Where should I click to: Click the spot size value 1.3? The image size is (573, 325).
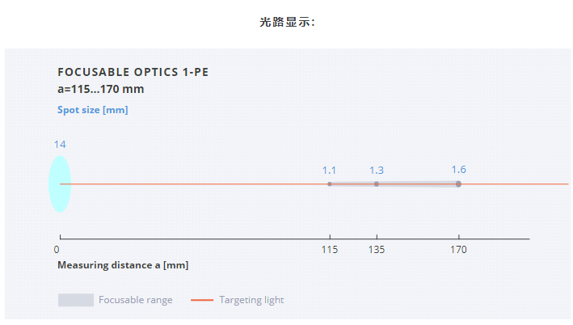click(x=377, y=171)
